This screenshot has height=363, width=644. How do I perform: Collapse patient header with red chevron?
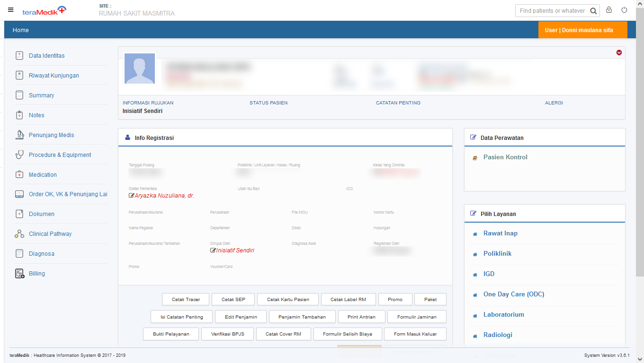(619, 52)
